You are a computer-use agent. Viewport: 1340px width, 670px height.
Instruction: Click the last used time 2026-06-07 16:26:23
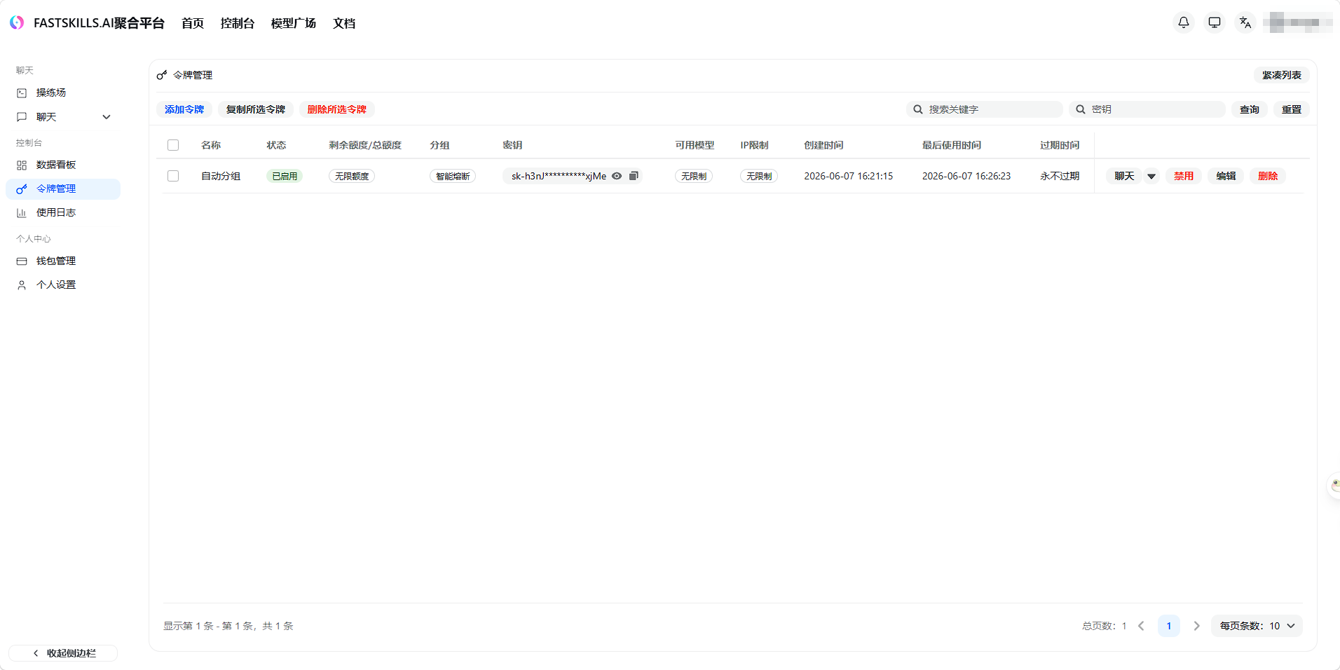pos(966,176)
